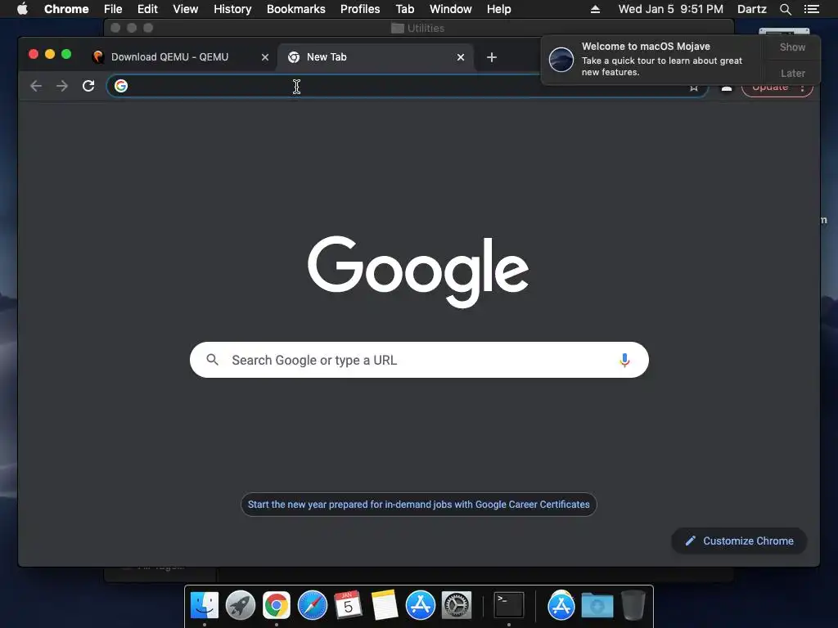Close the Download QEMU tab
The height and width of the screenshot is (628, 838).
[x=265, y=57]
